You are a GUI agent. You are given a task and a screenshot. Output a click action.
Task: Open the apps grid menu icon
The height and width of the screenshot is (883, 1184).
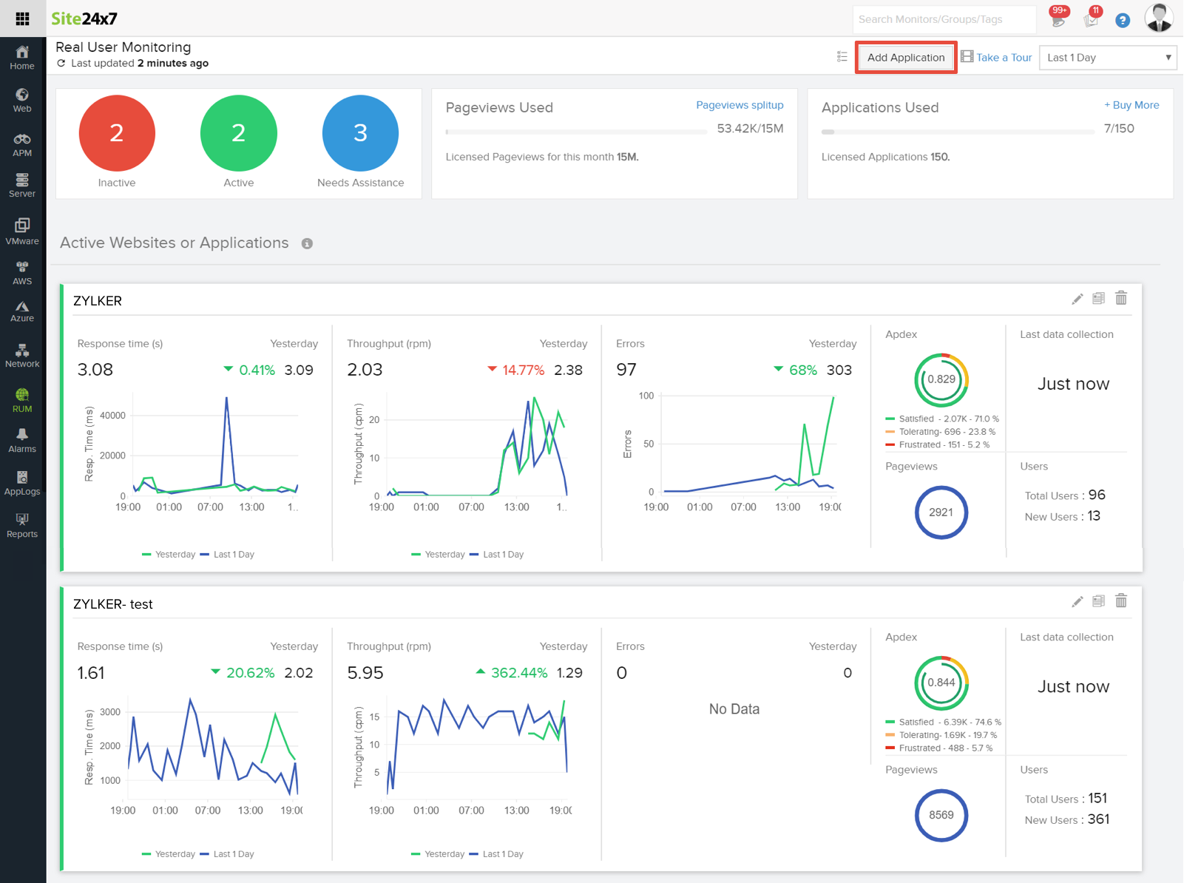tap(22, 18)
